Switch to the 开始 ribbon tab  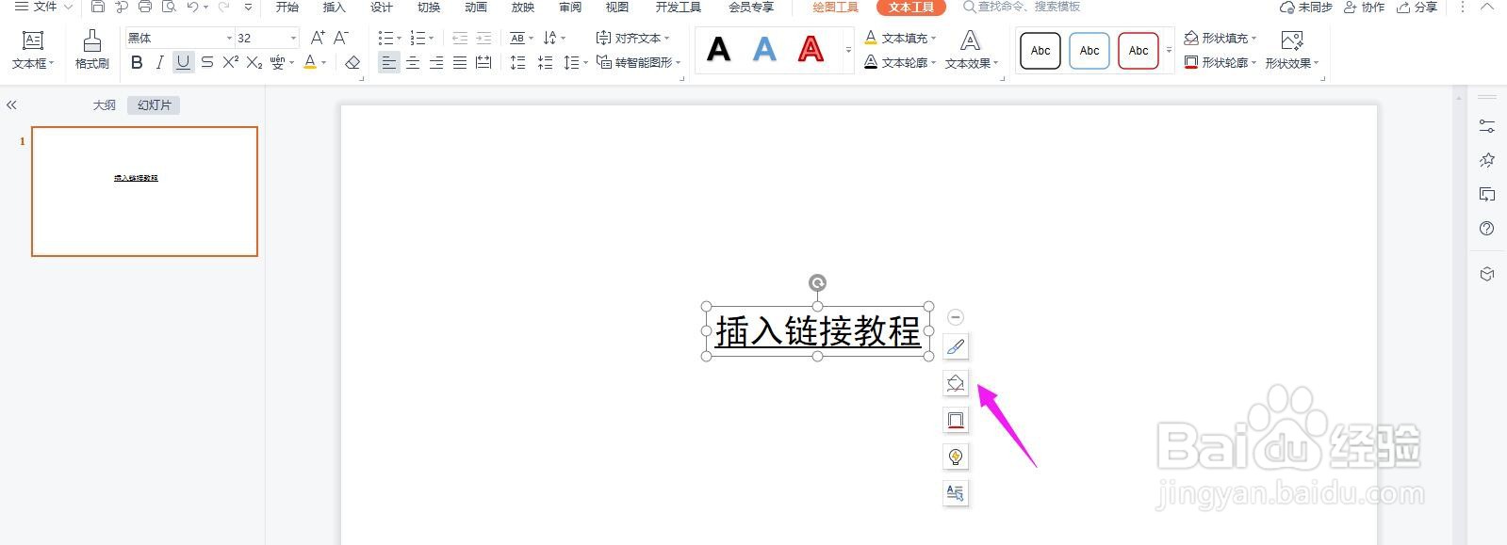(287, 7)
